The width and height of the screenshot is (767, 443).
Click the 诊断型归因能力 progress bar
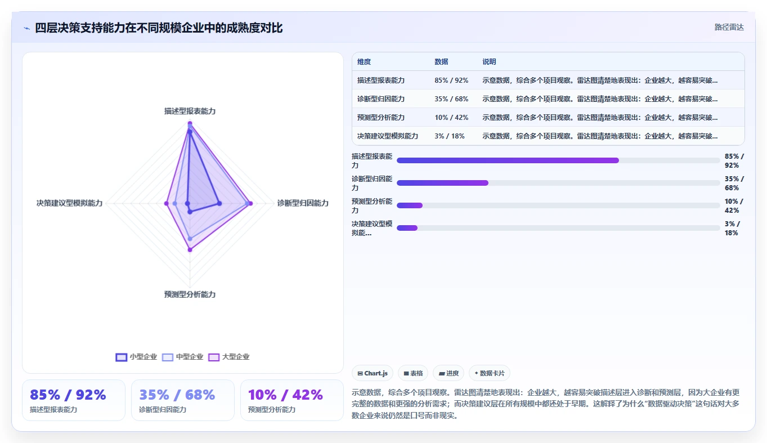558,183
